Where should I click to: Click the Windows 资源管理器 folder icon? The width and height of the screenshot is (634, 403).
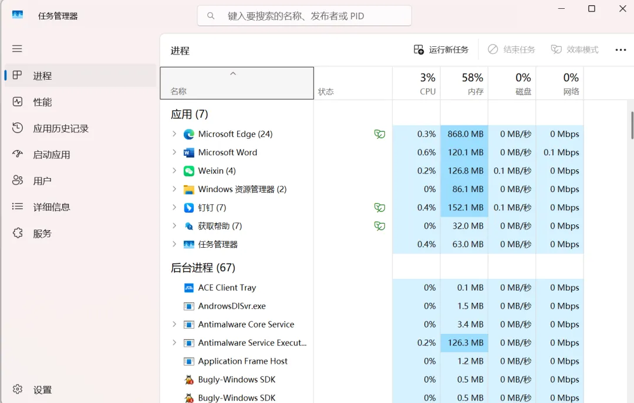[x=189, y=189]
